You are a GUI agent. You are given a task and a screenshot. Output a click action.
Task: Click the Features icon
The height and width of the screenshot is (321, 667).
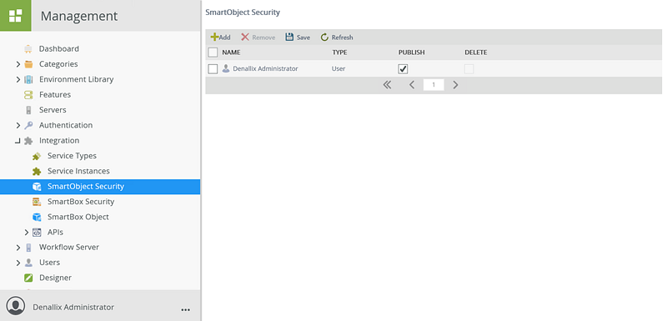click(28, 95)
